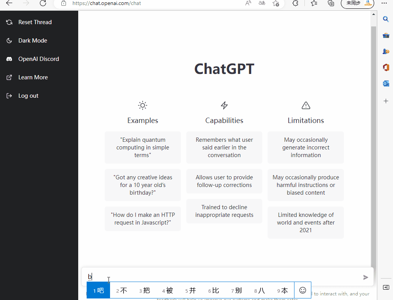The image size is (393, 300).
Task: Choose IME candidate 3 把
Action: coord(145,290)
